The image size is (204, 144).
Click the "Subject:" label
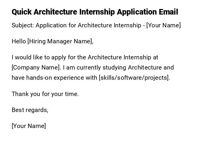[23, 25]
